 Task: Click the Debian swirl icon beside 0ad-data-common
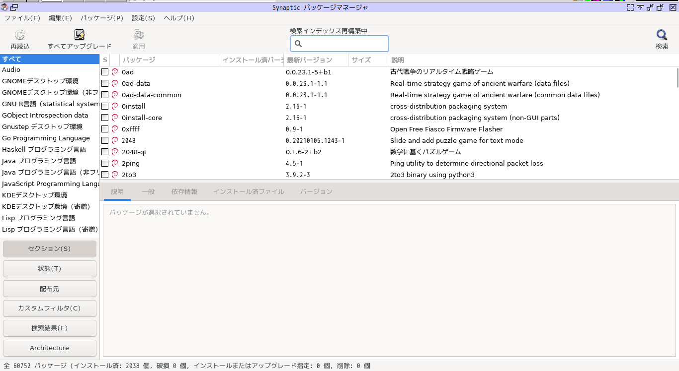click(115, 95)
